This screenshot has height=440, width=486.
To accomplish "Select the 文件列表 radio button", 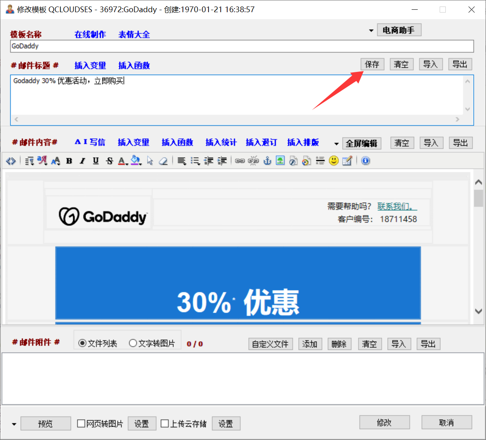I will [x=82, y=343].
